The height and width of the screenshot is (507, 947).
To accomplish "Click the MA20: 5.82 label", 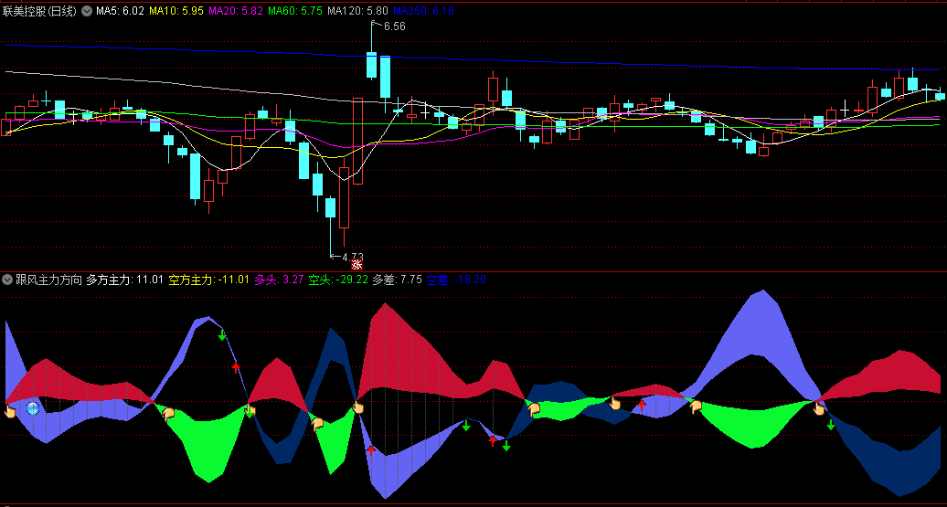I will click(x=236, y=11).
